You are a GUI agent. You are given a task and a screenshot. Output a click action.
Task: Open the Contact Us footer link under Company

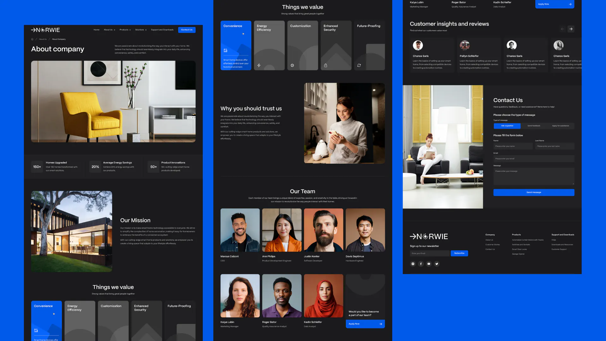(x=490, y=249)
